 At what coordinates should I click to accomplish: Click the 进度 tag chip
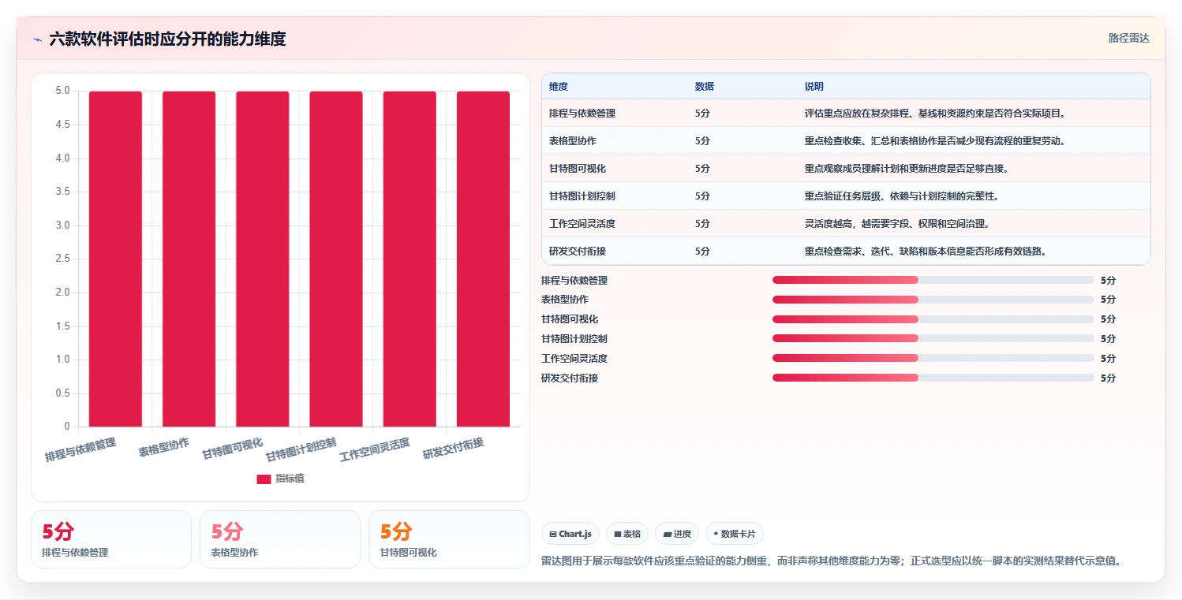[677, 534]
